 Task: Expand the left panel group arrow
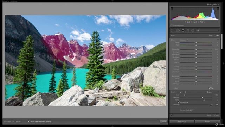[x=1, y=64]
